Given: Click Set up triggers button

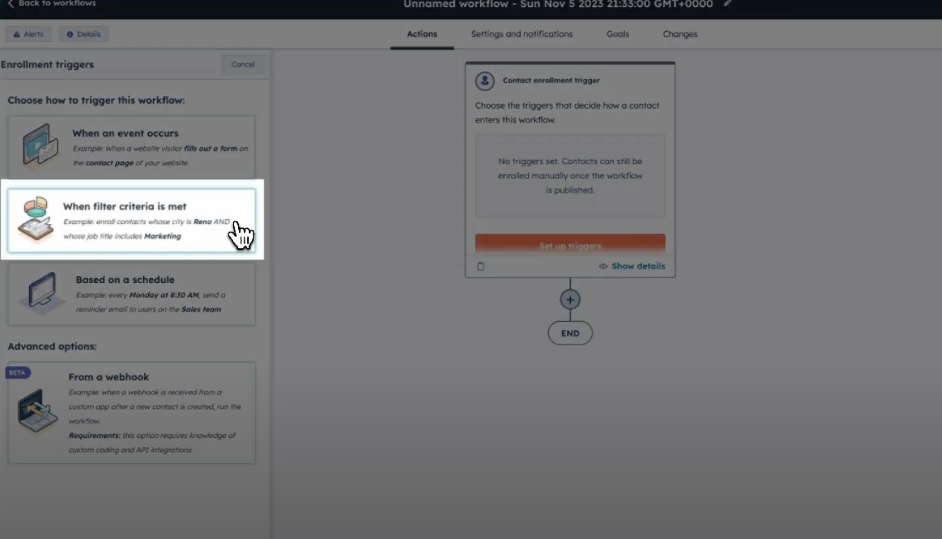Looking at the screenshot, I should click(570, 245).
